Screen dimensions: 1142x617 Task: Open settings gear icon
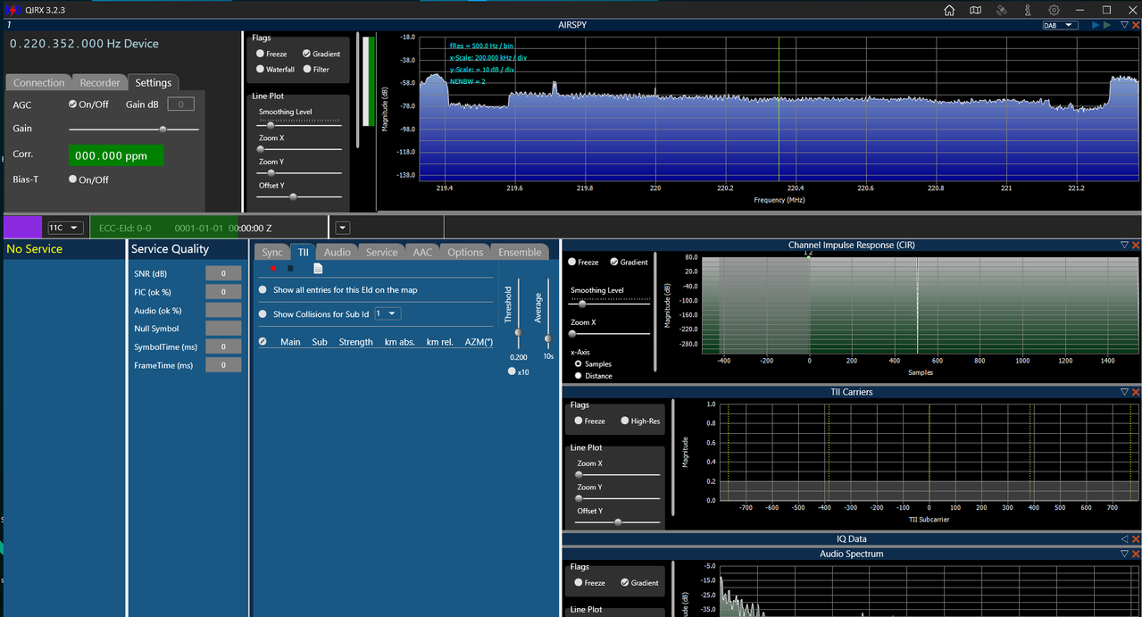point(1054,10)
